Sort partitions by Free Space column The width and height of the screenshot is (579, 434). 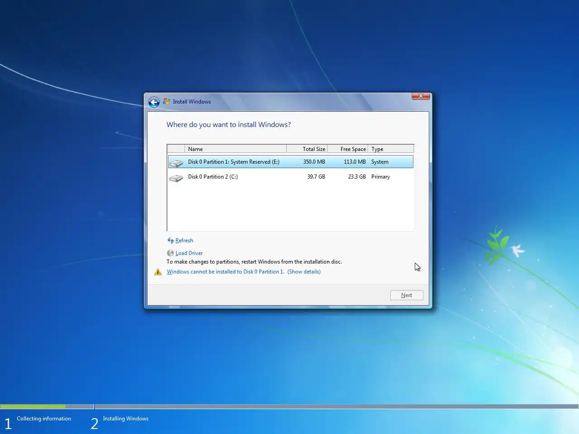coord(347,149)
